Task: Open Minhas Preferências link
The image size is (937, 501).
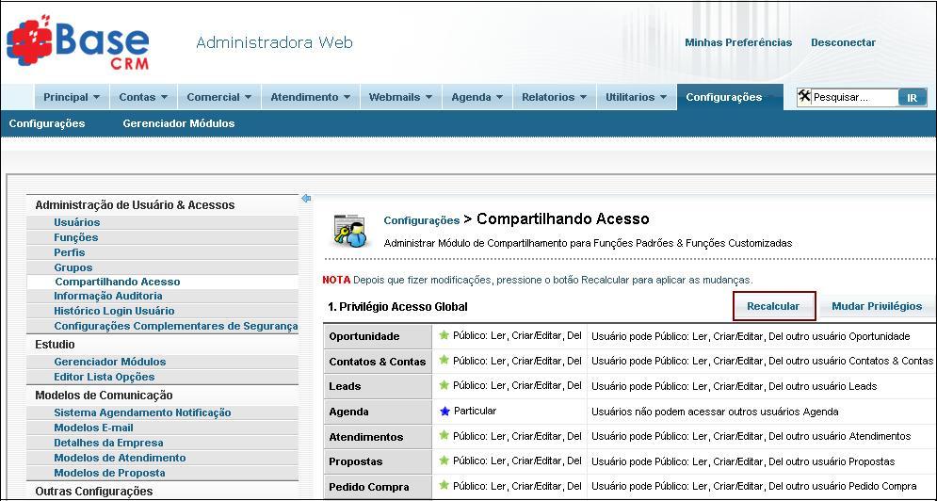Action: 737,42
